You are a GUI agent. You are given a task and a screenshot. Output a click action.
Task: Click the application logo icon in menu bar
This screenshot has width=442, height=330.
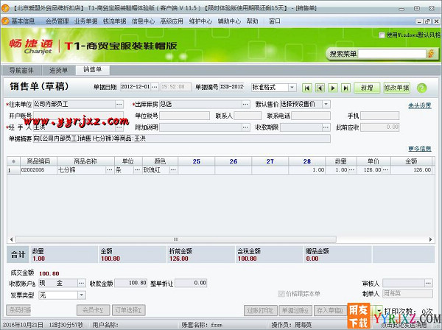(5, 21)
